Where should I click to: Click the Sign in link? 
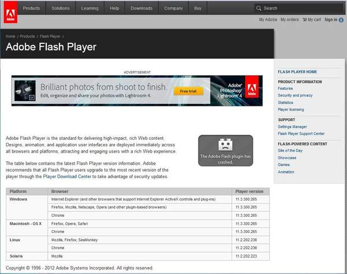point(331,20)
